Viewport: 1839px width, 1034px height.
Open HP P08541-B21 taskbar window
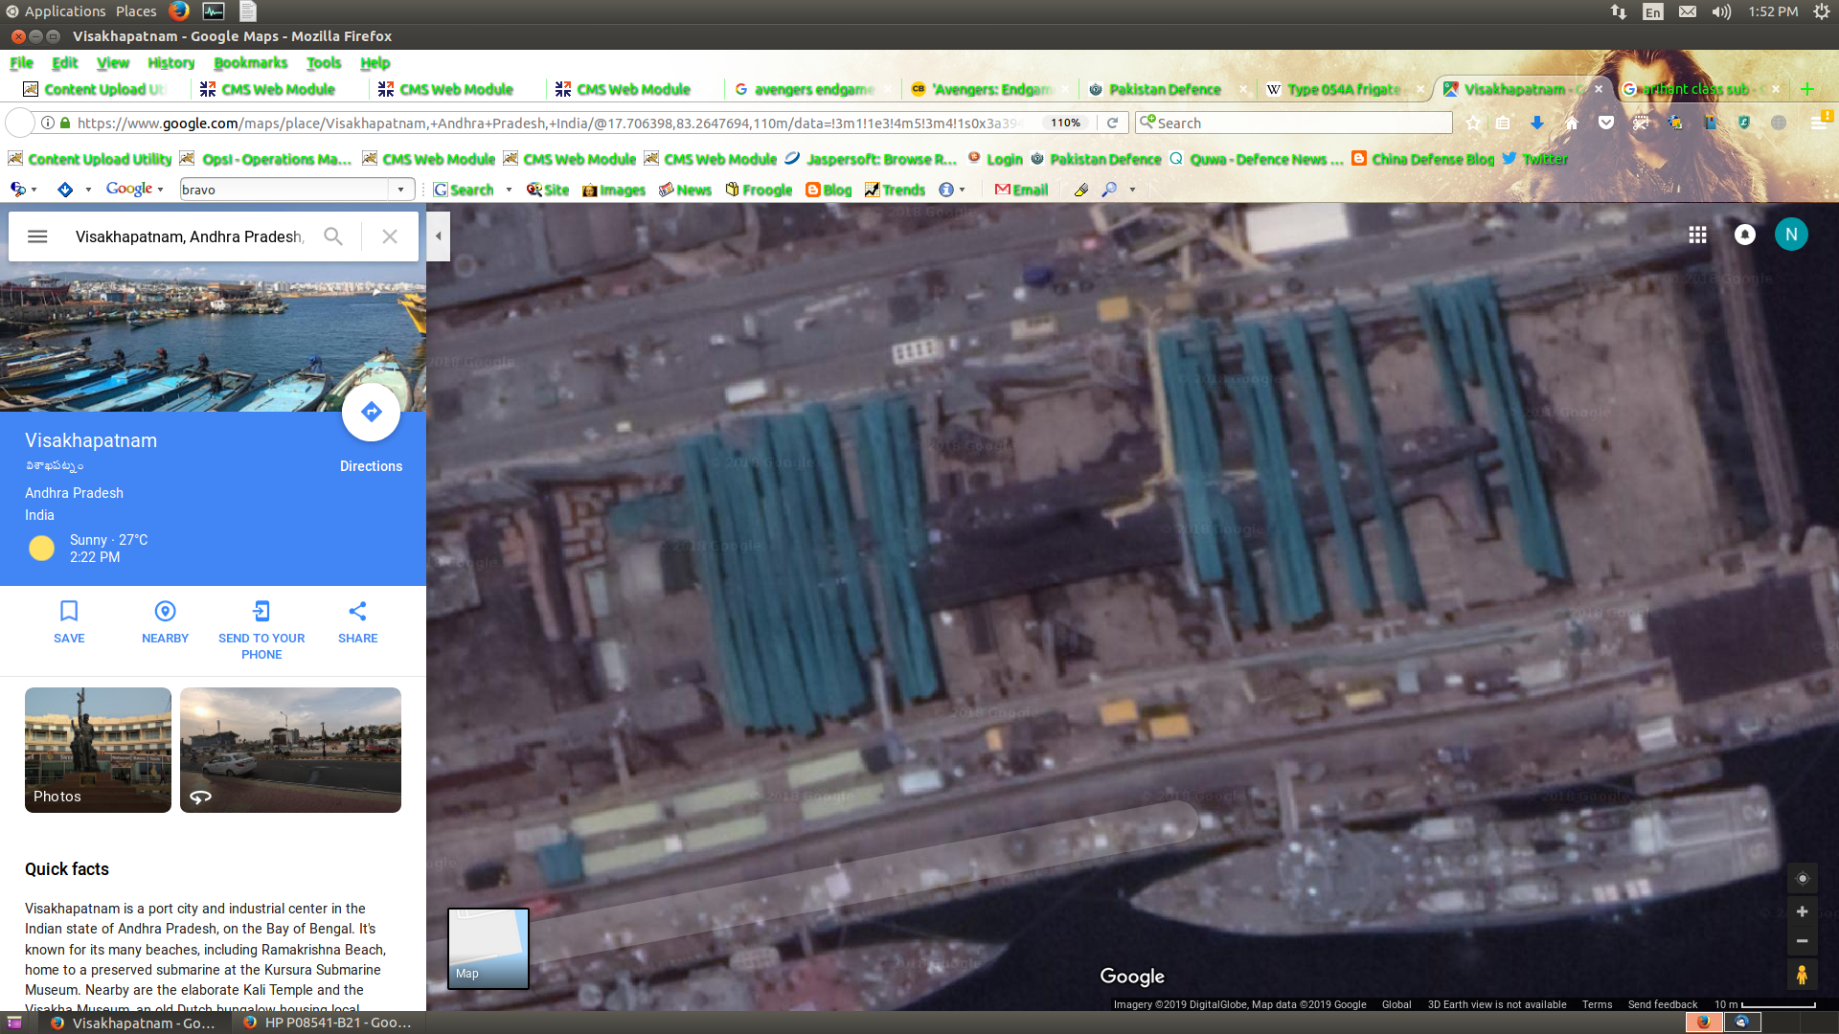coord(328,1023)
